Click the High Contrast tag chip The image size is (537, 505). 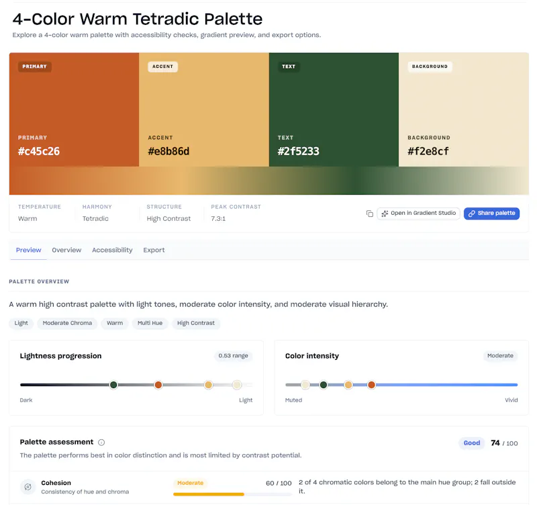[196, 323]
